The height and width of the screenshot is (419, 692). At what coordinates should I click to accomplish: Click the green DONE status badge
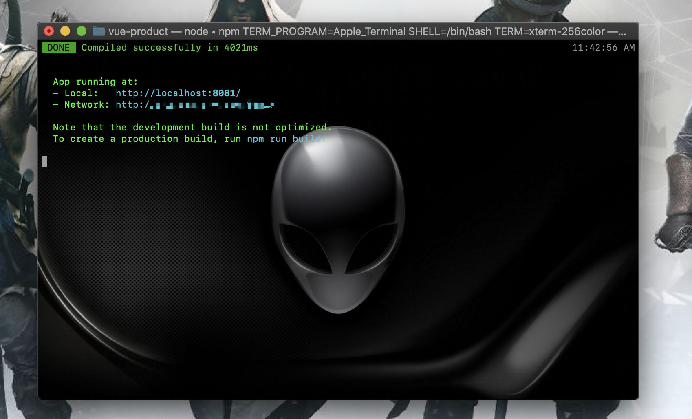pos(59,47)
